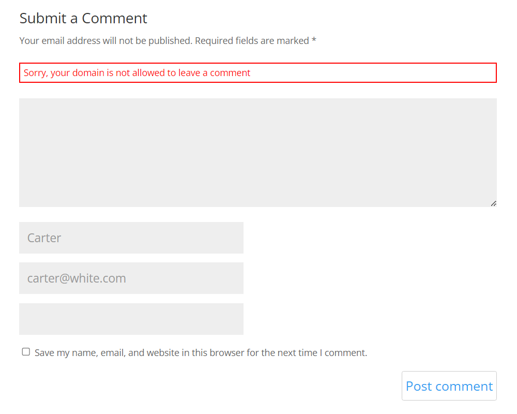517x414 pixels.
Task: Click 'leave a comment' in the error message
Action: pos(215,72)
